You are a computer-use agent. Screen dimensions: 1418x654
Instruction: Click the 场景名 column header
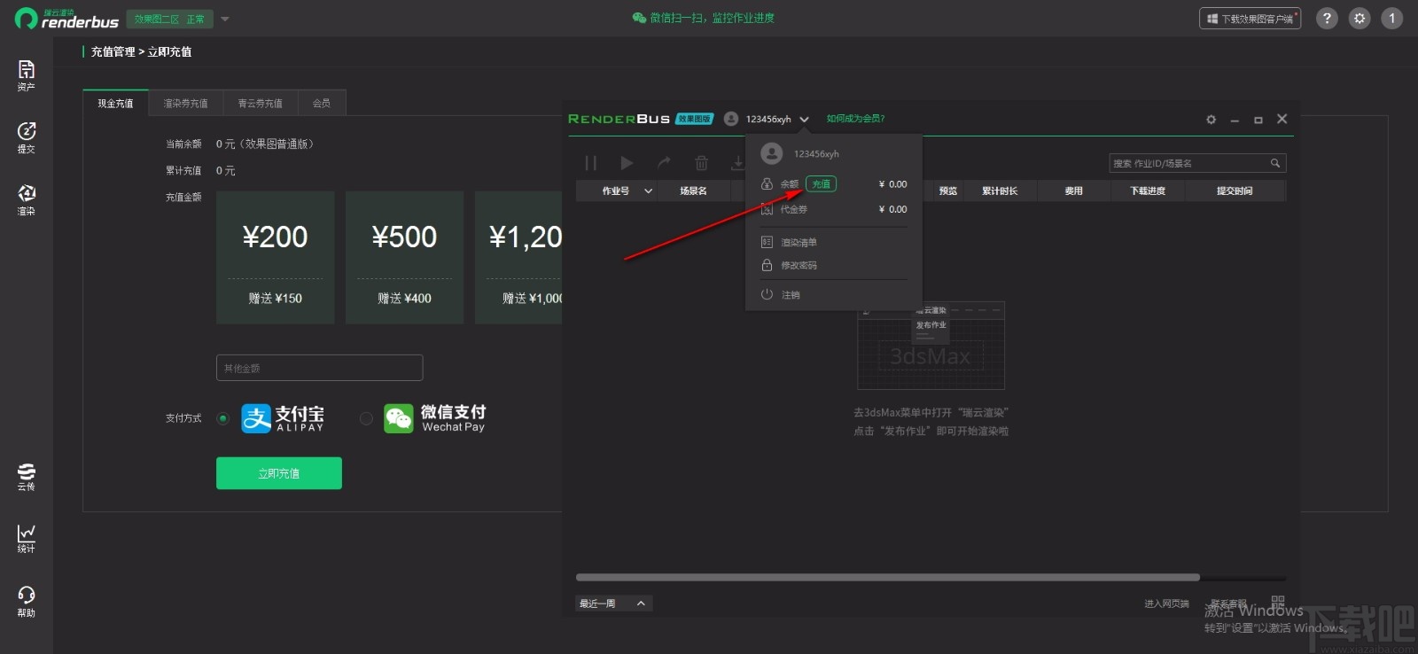tap(693, 191)
